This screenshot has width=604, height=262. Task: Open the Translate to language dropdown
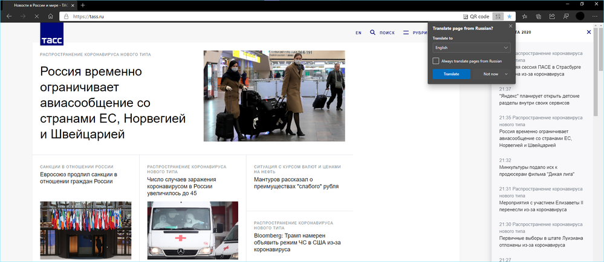click(472, 48)
